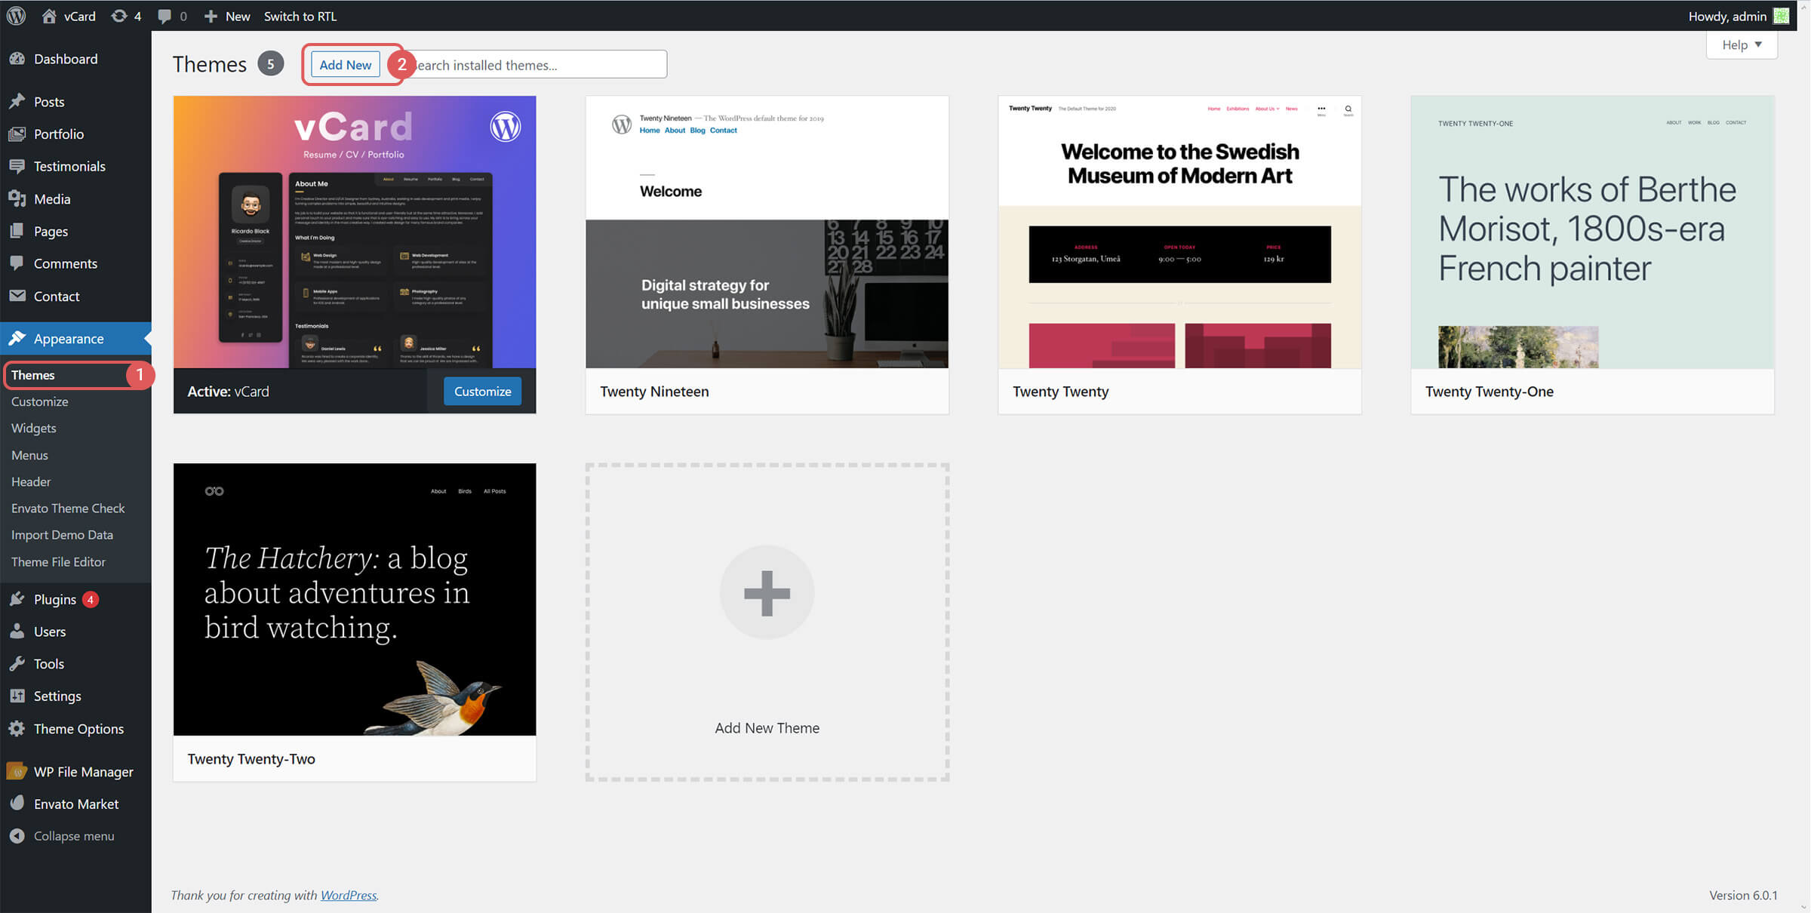Click the Theme Options gear icon
This screenshot has height=913, width=1811.
[x=17, y=729]
